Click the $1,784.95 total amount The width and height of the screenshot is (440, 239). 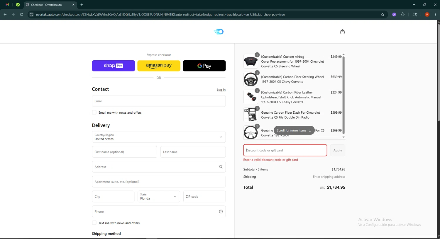click(x=336, y=187)
